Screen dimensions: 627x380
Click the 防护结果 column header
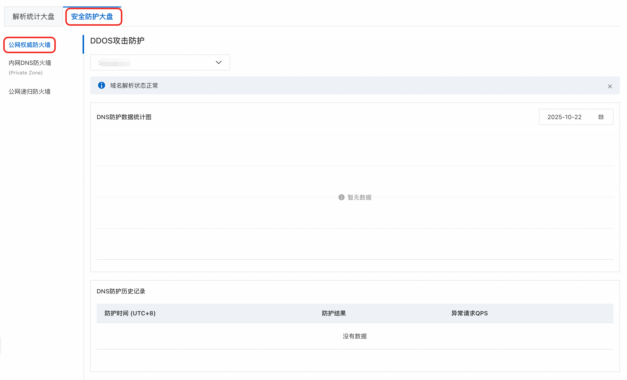pyautogui.click(x=334, y=313)
